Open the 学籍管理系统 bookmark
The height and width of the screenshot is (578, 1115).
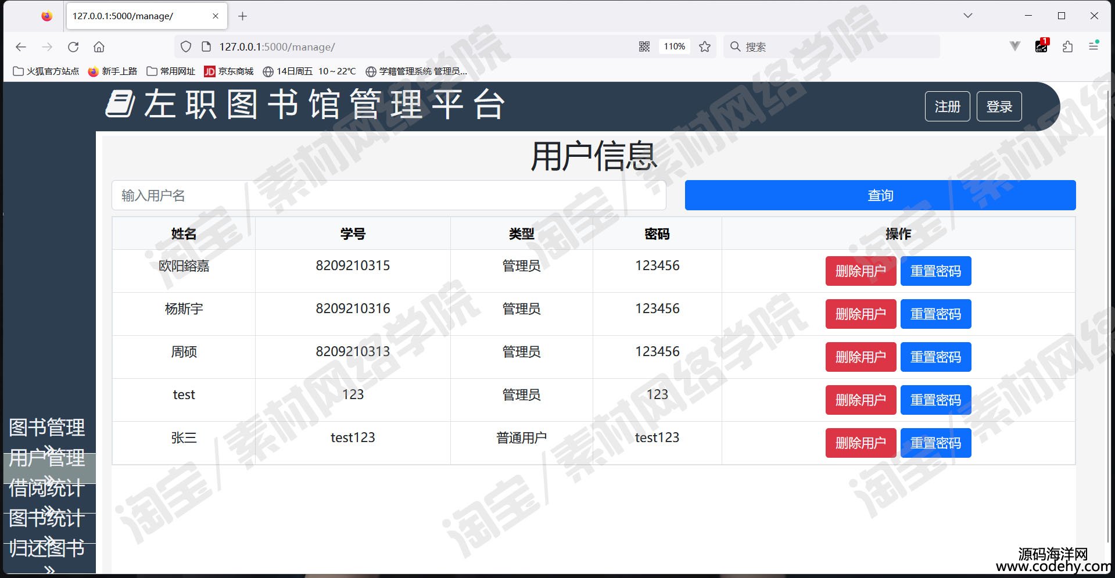click(416, 71)
